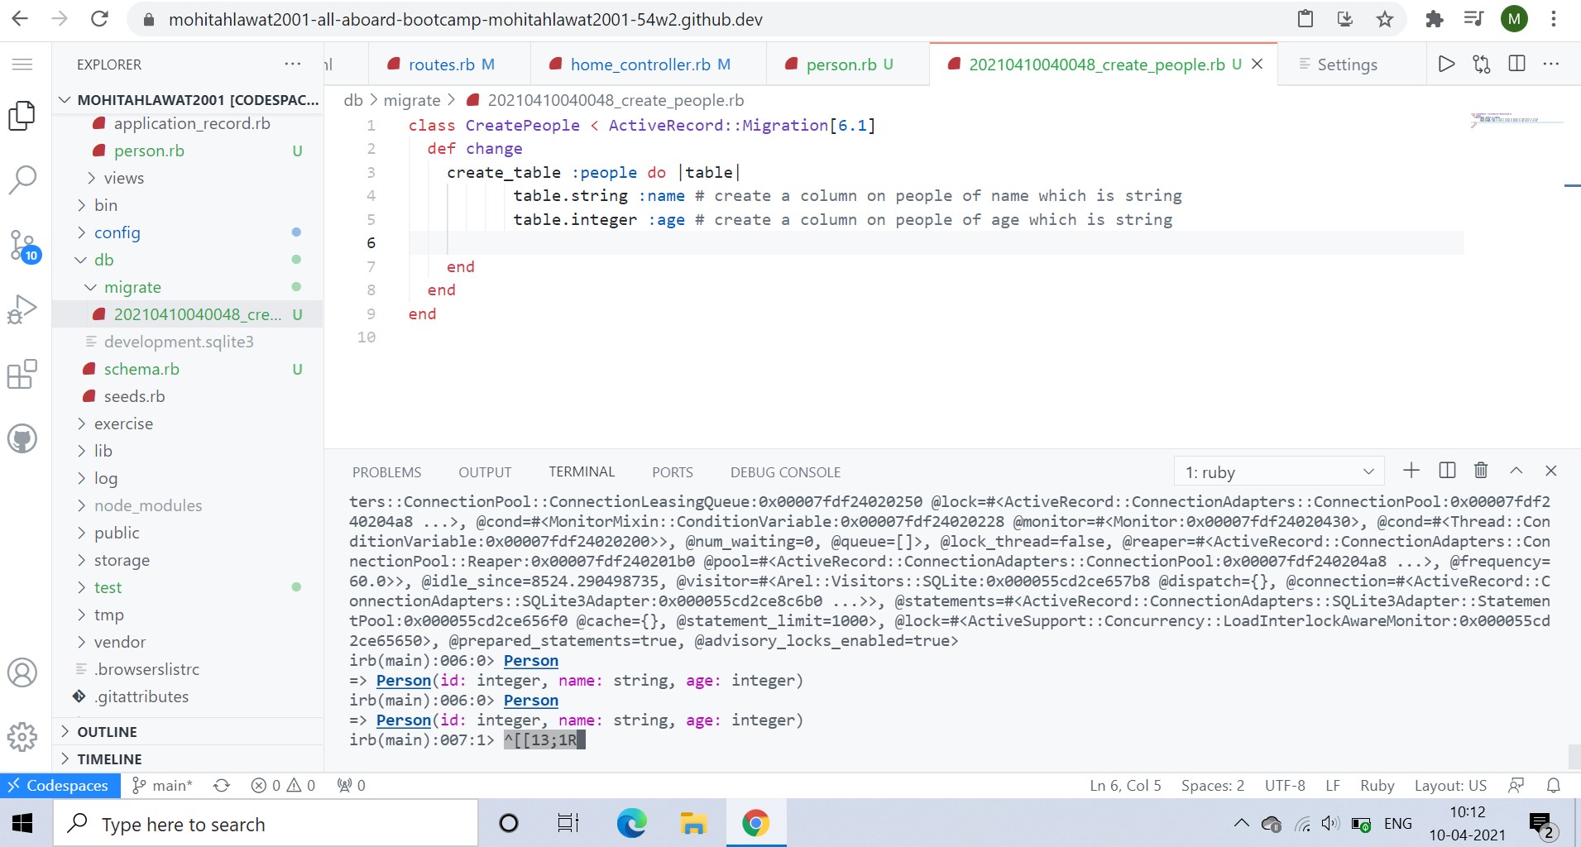The width and height of the screenshot is (1581, 847).
Task: Follow the Person link in the terminal output
Action: point(530,661)
